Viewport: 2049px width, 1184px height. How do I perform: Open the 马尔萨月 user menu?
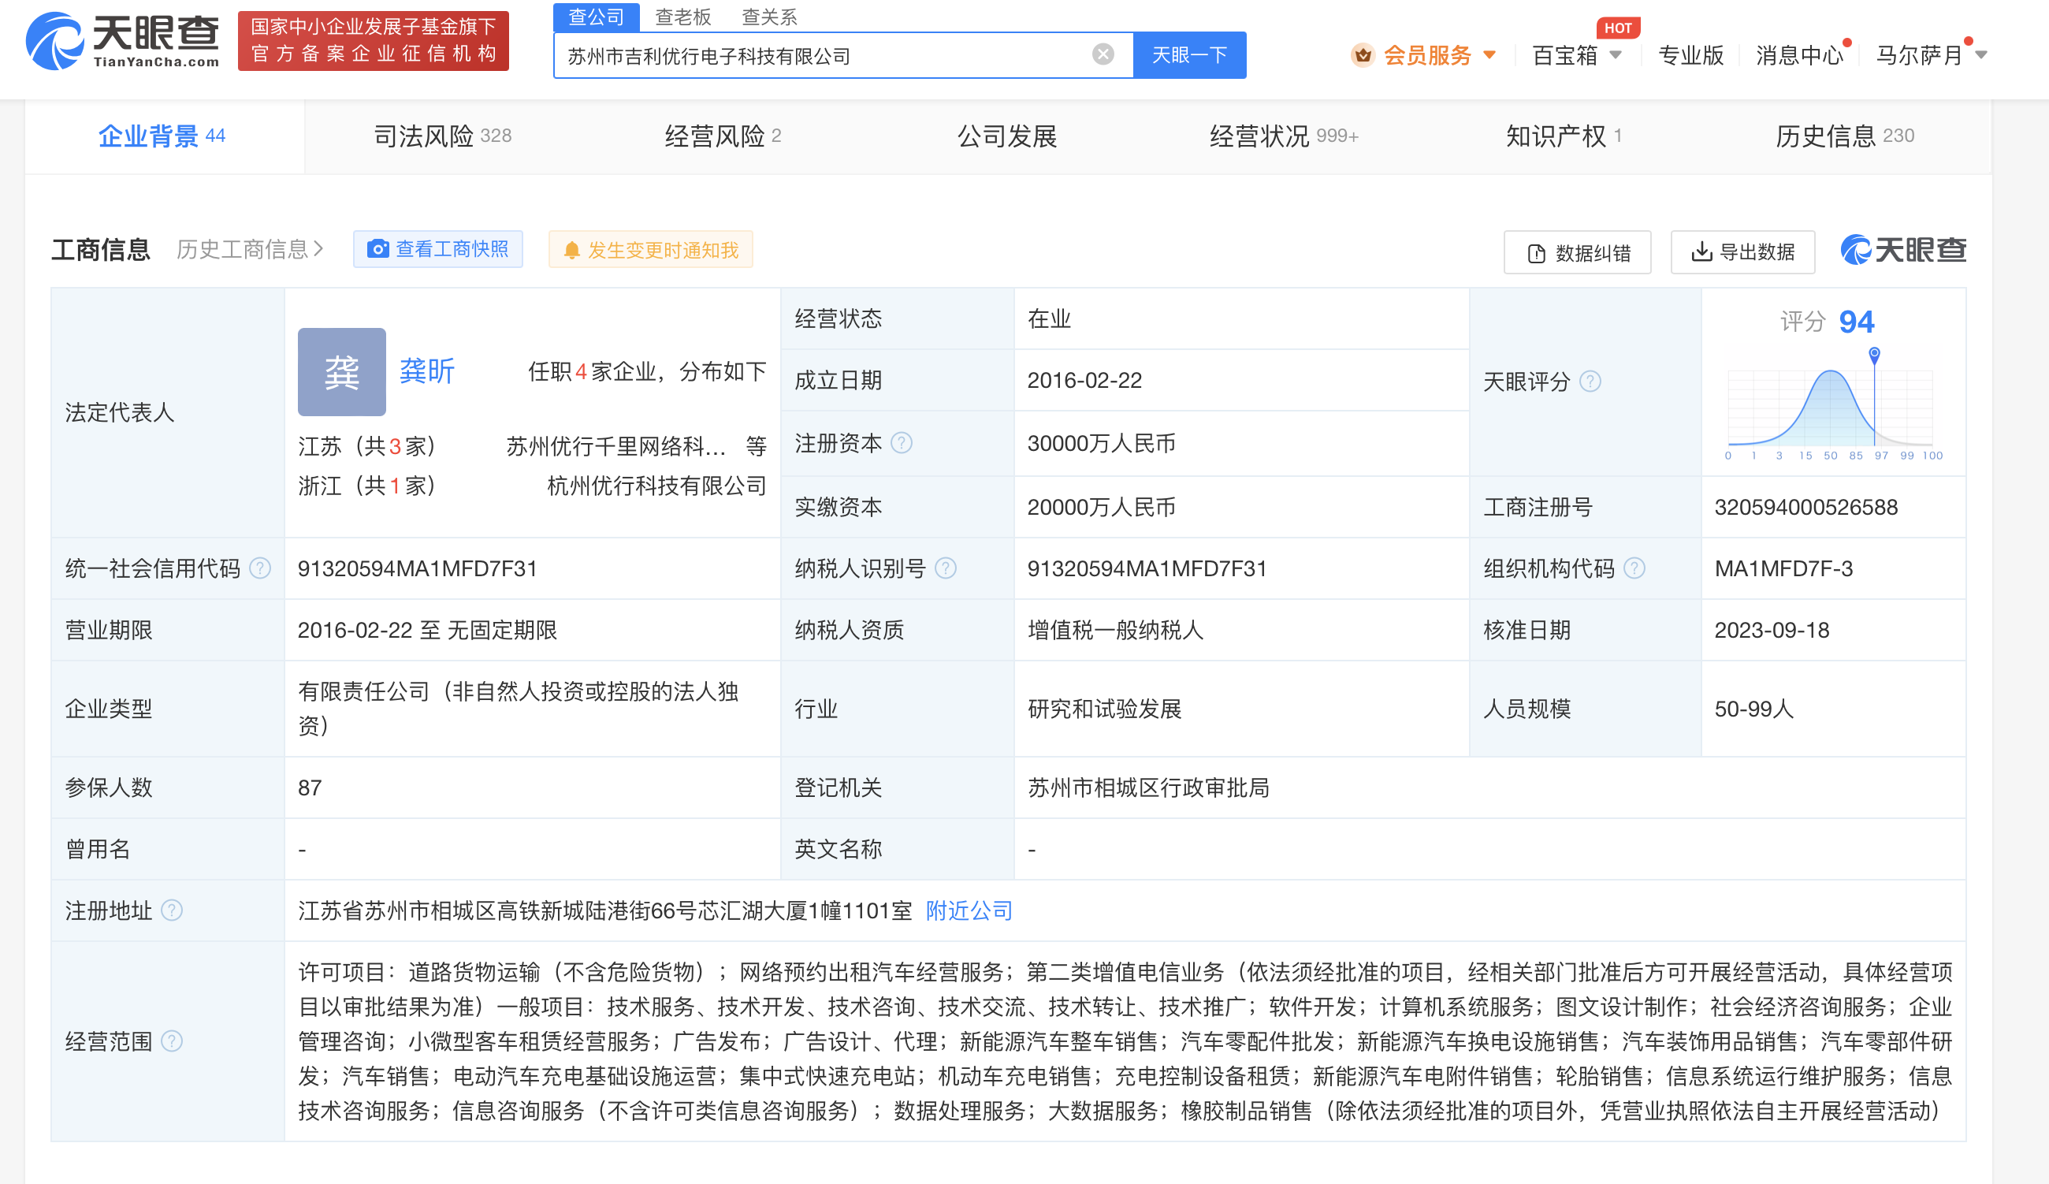point(1931,55)
